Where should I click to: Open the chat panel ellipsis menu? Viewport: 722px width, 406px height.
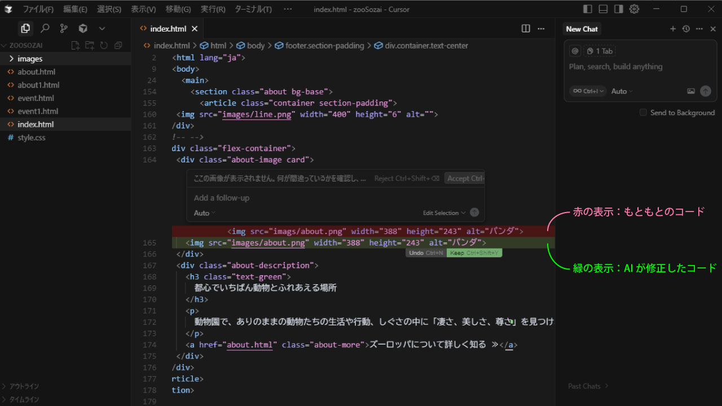(x=699, y=29)
